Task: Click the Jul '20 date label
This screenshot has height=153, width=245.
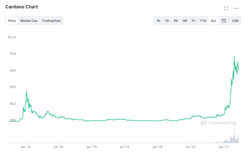Action: point(190,147)
